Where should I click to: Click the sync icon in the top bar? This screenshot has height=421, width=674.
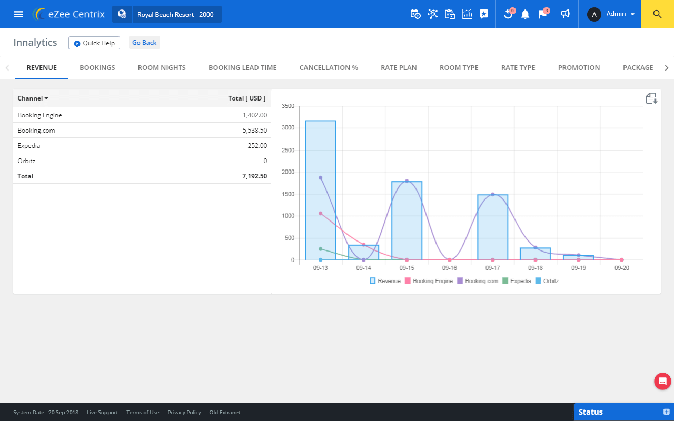[508, 14]
